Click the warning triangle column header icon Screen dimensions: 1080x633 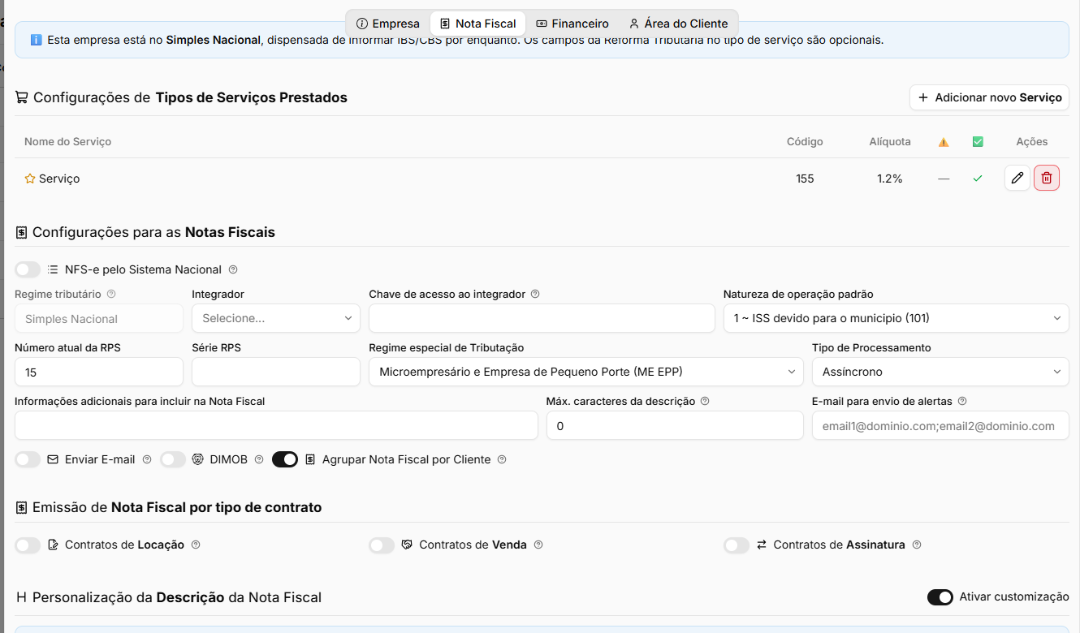[x=944, y=142]
